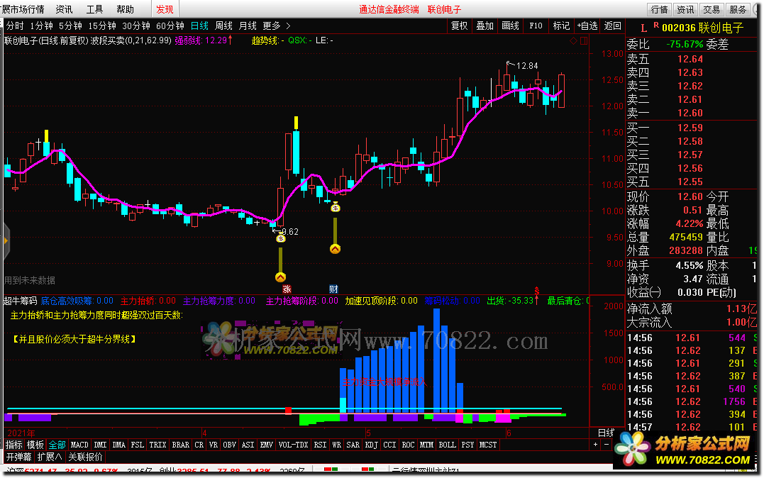This screenshot has width=764, height=478.
Task: Expand more periods via the arrow after 更多
Action: click(288, 26)
